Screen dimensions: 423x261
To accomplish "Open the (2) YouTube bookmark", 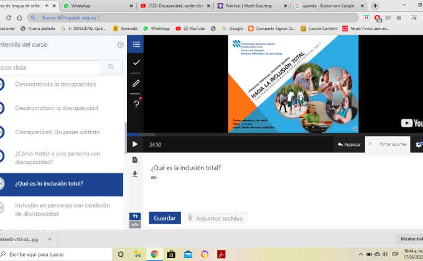I will click(x=190, y=29).
